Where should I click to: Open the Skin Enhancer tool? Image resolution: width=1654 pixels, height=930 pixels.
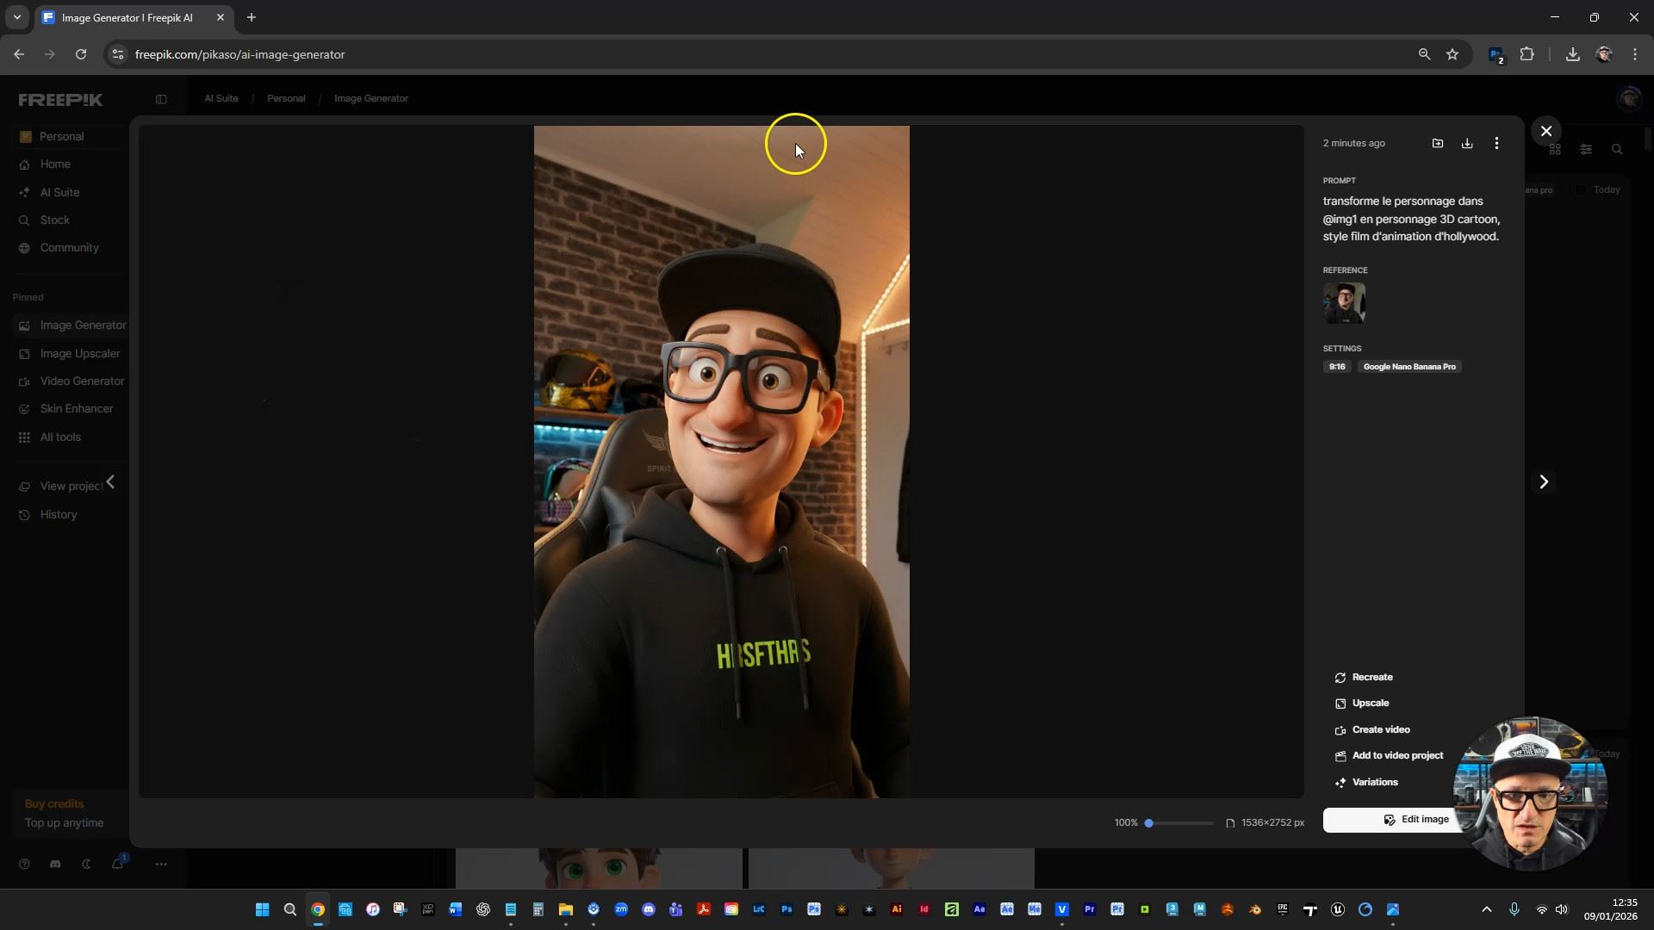pyautogui.click(x=76, y=408)
